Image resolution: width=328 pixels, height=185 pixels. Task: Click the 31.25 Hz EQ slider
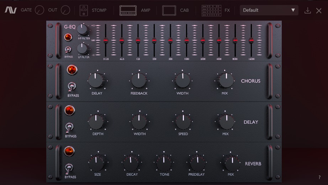pos(106,40)
